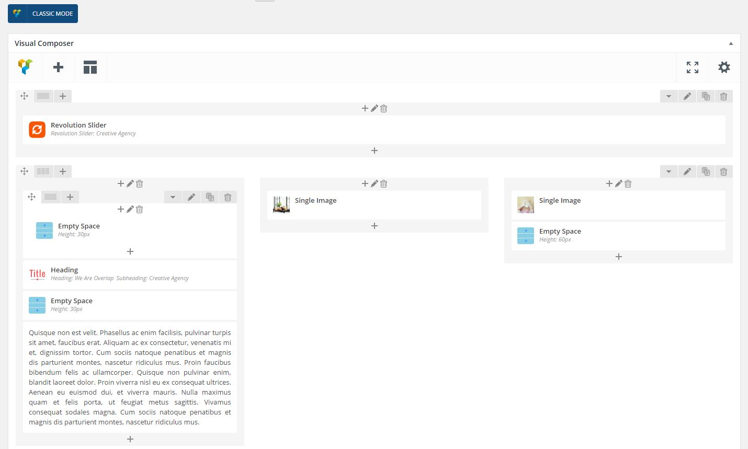Viewport: 748px width, 449px height.
Task: Delete the Revolution Slider row
Action: point(723,96)
